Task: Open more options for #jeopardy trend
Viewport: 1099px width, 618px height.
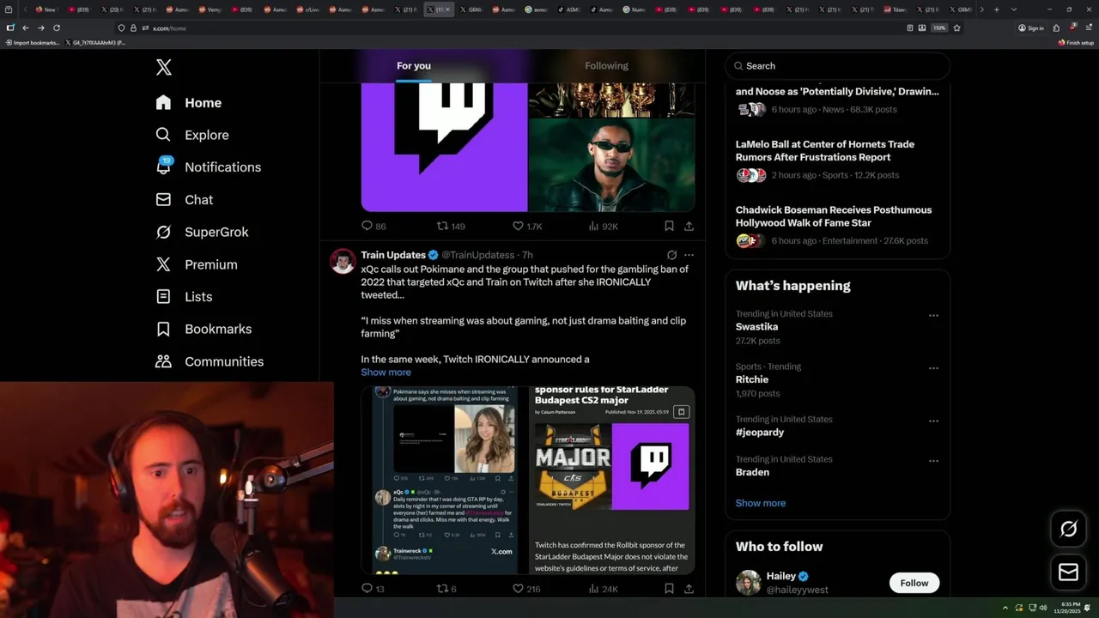Action: click(x=933, y=421)
